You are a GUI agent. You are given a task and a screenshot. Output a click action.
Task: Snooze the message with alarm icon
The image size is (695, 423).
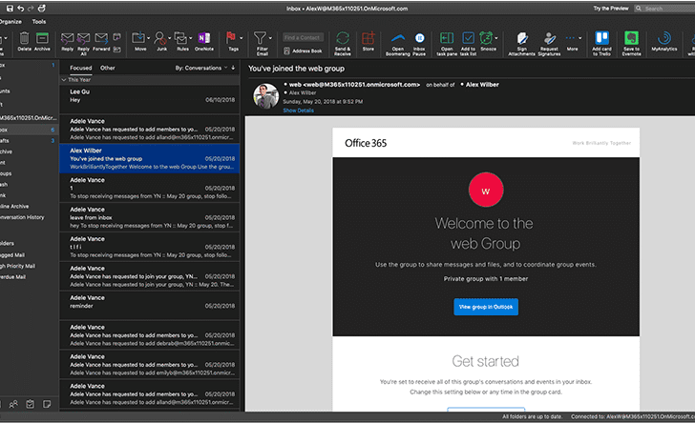pyautogui.click(x=486, y=38)
